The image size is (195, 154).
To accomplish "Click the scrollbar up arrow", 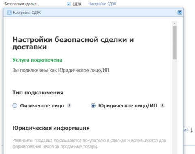I will pyautogui.click(x=175, y=24).
